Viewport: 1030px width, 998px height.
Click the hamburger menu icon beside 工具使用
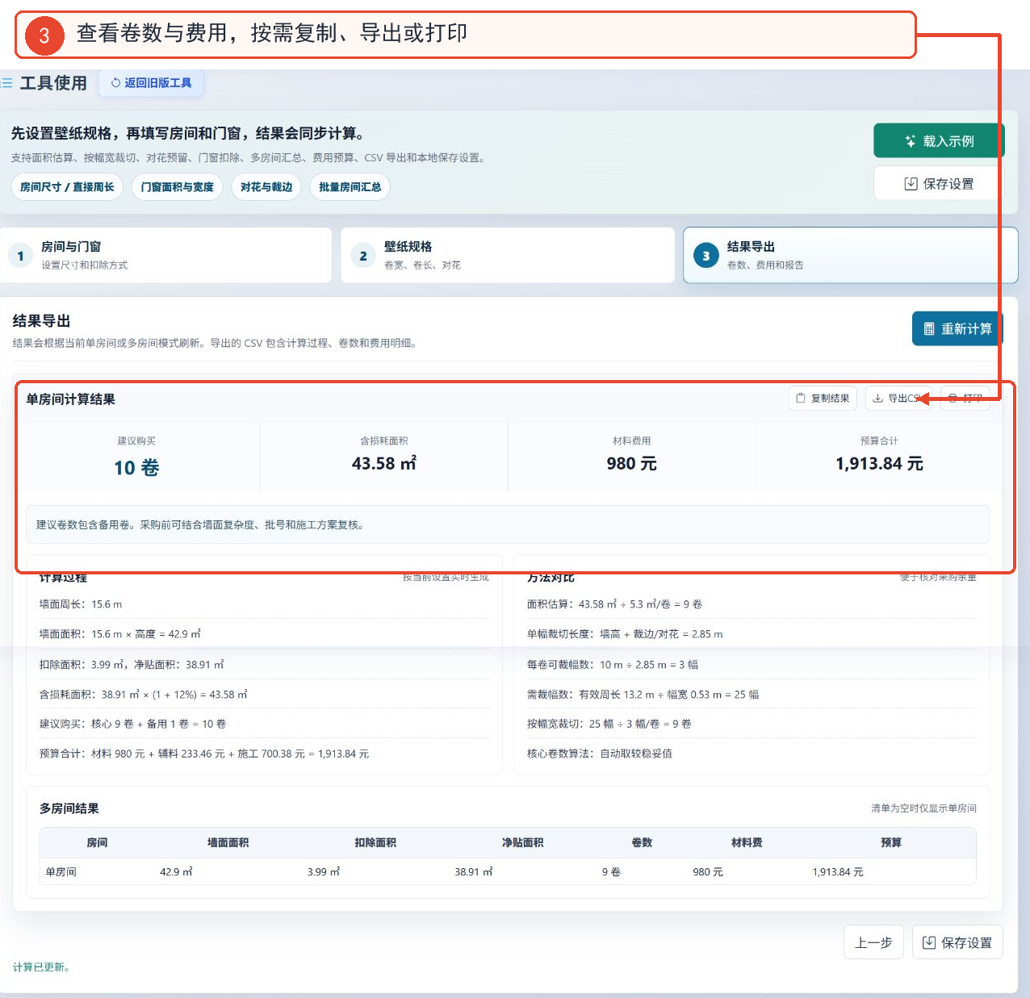(7, 83)
